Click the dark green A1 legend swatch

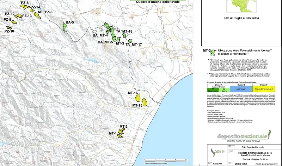point(211,90)
